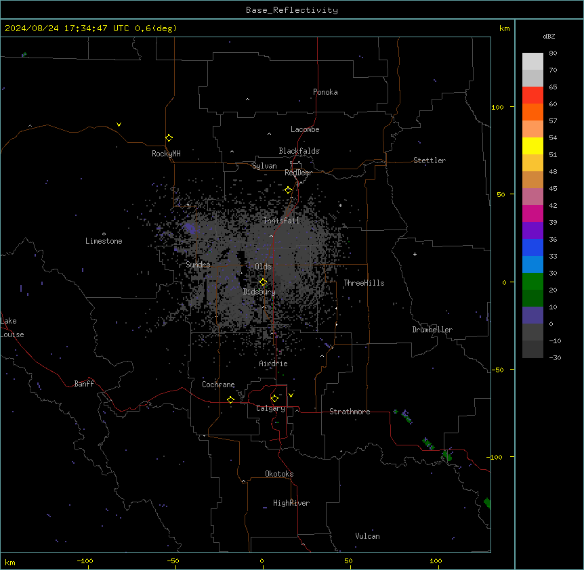
Task: Click the km unit label at top right
Action: (x=505, y=28)
